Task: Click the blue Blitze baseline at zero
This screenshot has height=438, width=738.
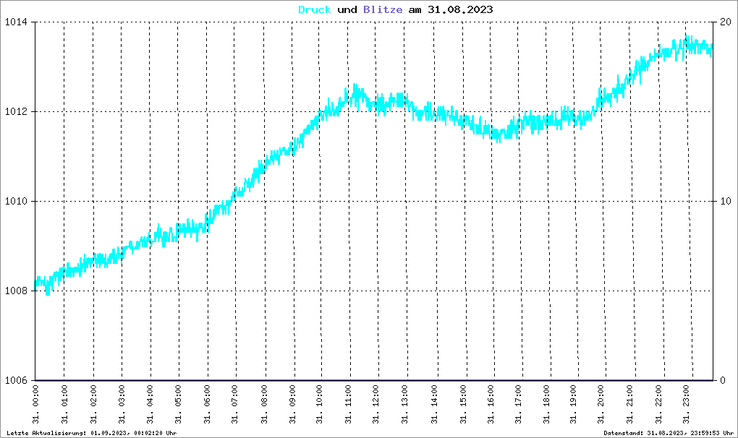Action: coord(374,380)
